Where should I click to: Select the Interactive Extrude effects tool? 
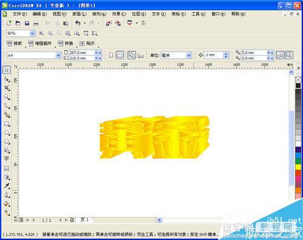[x=7, y=177]
